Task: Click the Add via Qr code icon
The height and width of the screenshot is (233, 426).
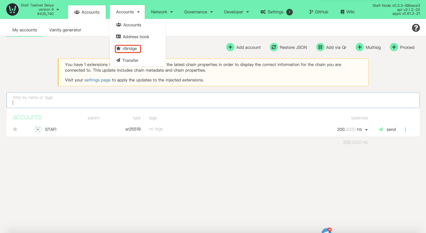Action: (320, 47)
